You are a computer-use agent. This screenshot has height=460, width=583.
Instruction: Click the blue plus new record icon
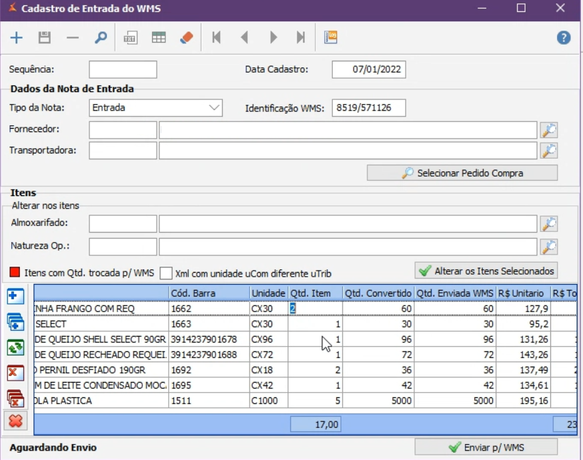point(17,38)
